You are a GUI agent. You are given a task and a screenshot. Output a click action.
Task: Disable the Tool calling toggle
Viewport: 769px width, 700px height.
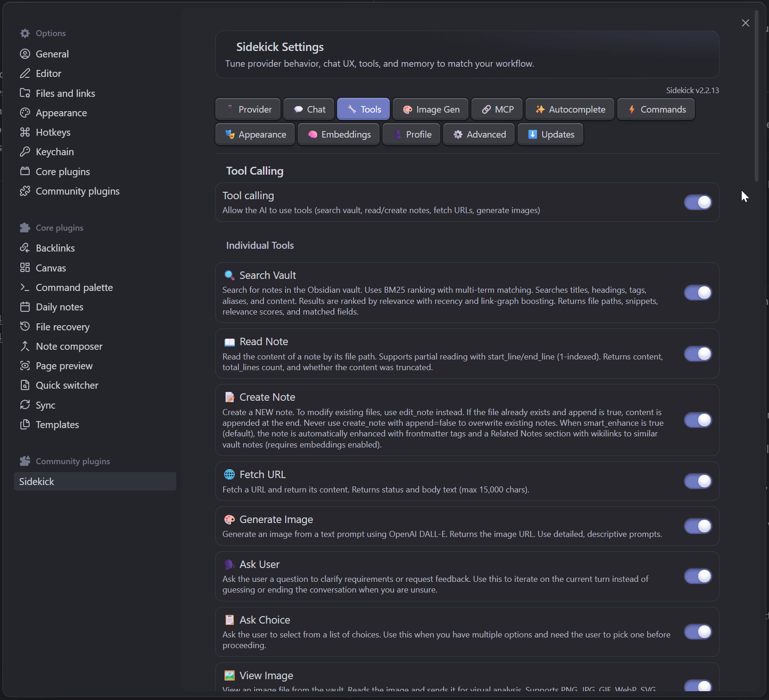pos(697,202)
